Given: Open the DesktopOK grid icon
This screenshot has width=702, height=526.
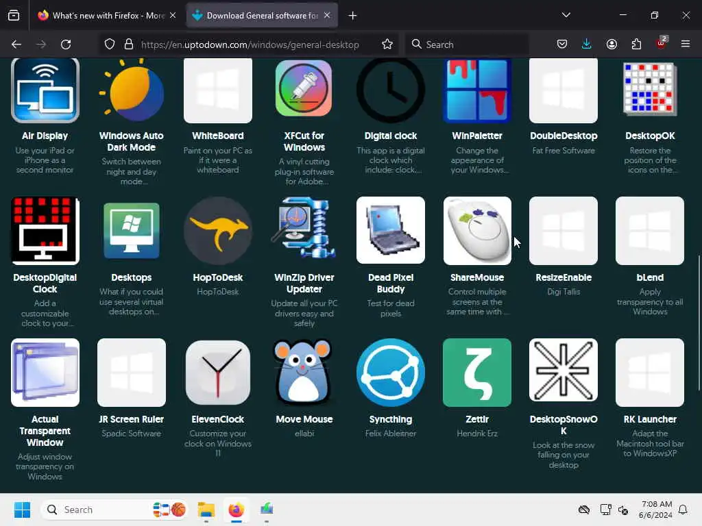Looking at the screenshot, I should click(x=650, y=88).
